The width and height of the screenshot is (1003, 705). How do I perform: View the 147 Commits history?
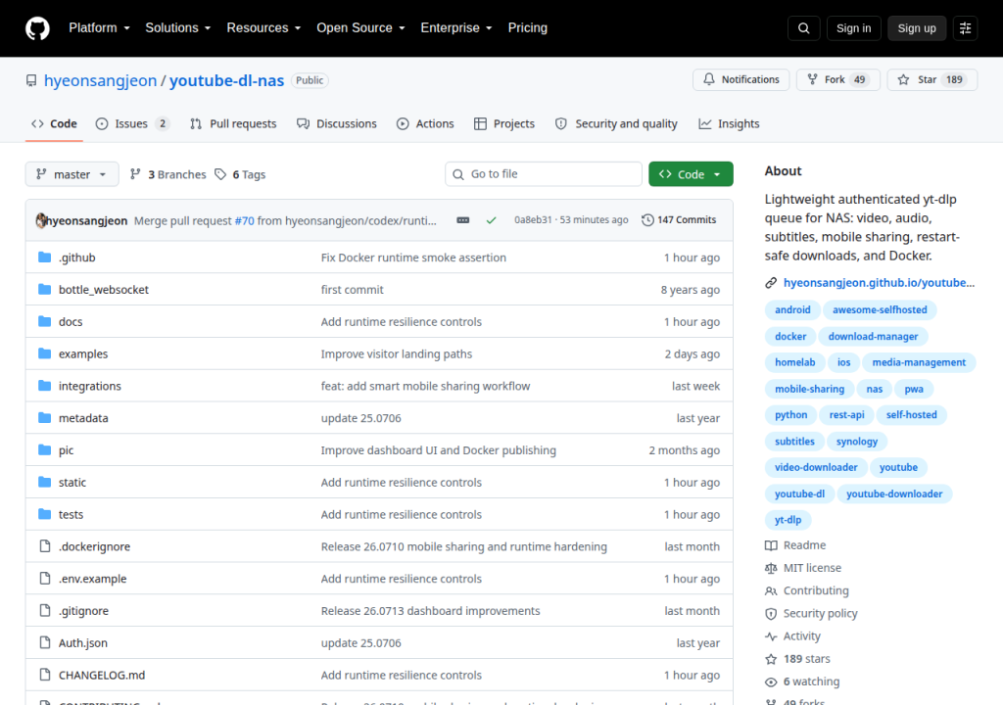680,220
